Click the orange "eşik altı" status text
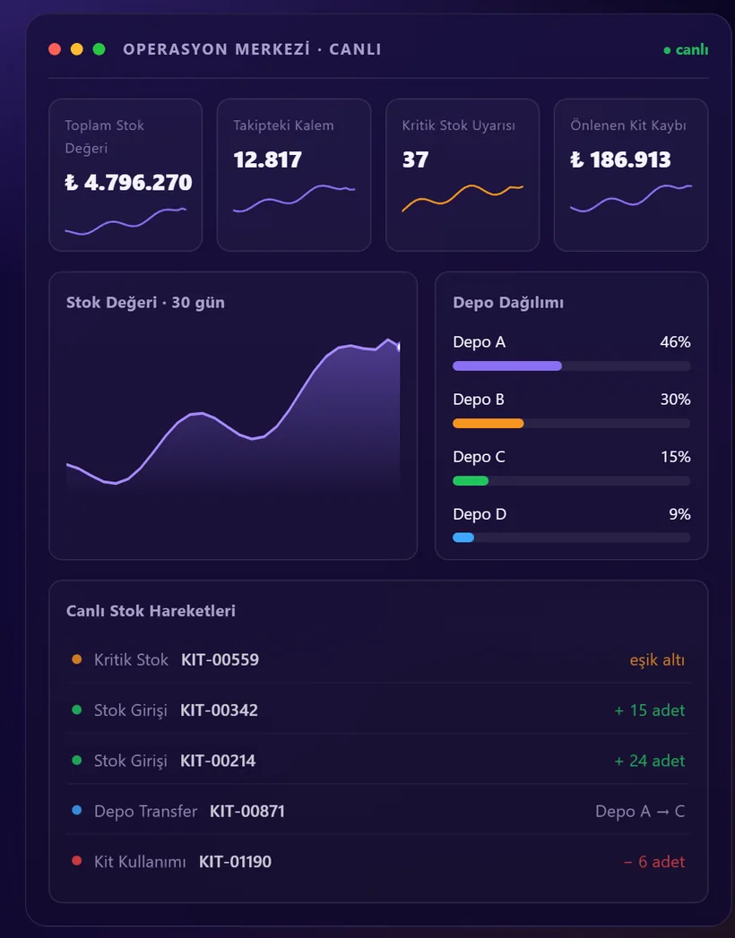Screen dimensions: 735x938 coord(657,660)
